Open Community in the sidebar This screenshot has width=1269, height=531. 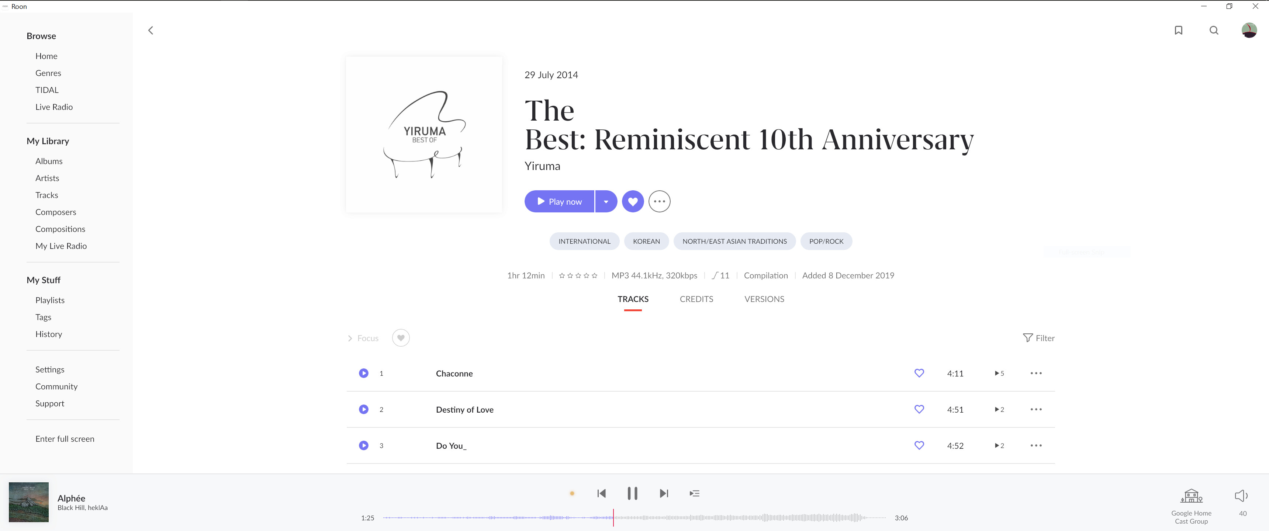point(56,387)
